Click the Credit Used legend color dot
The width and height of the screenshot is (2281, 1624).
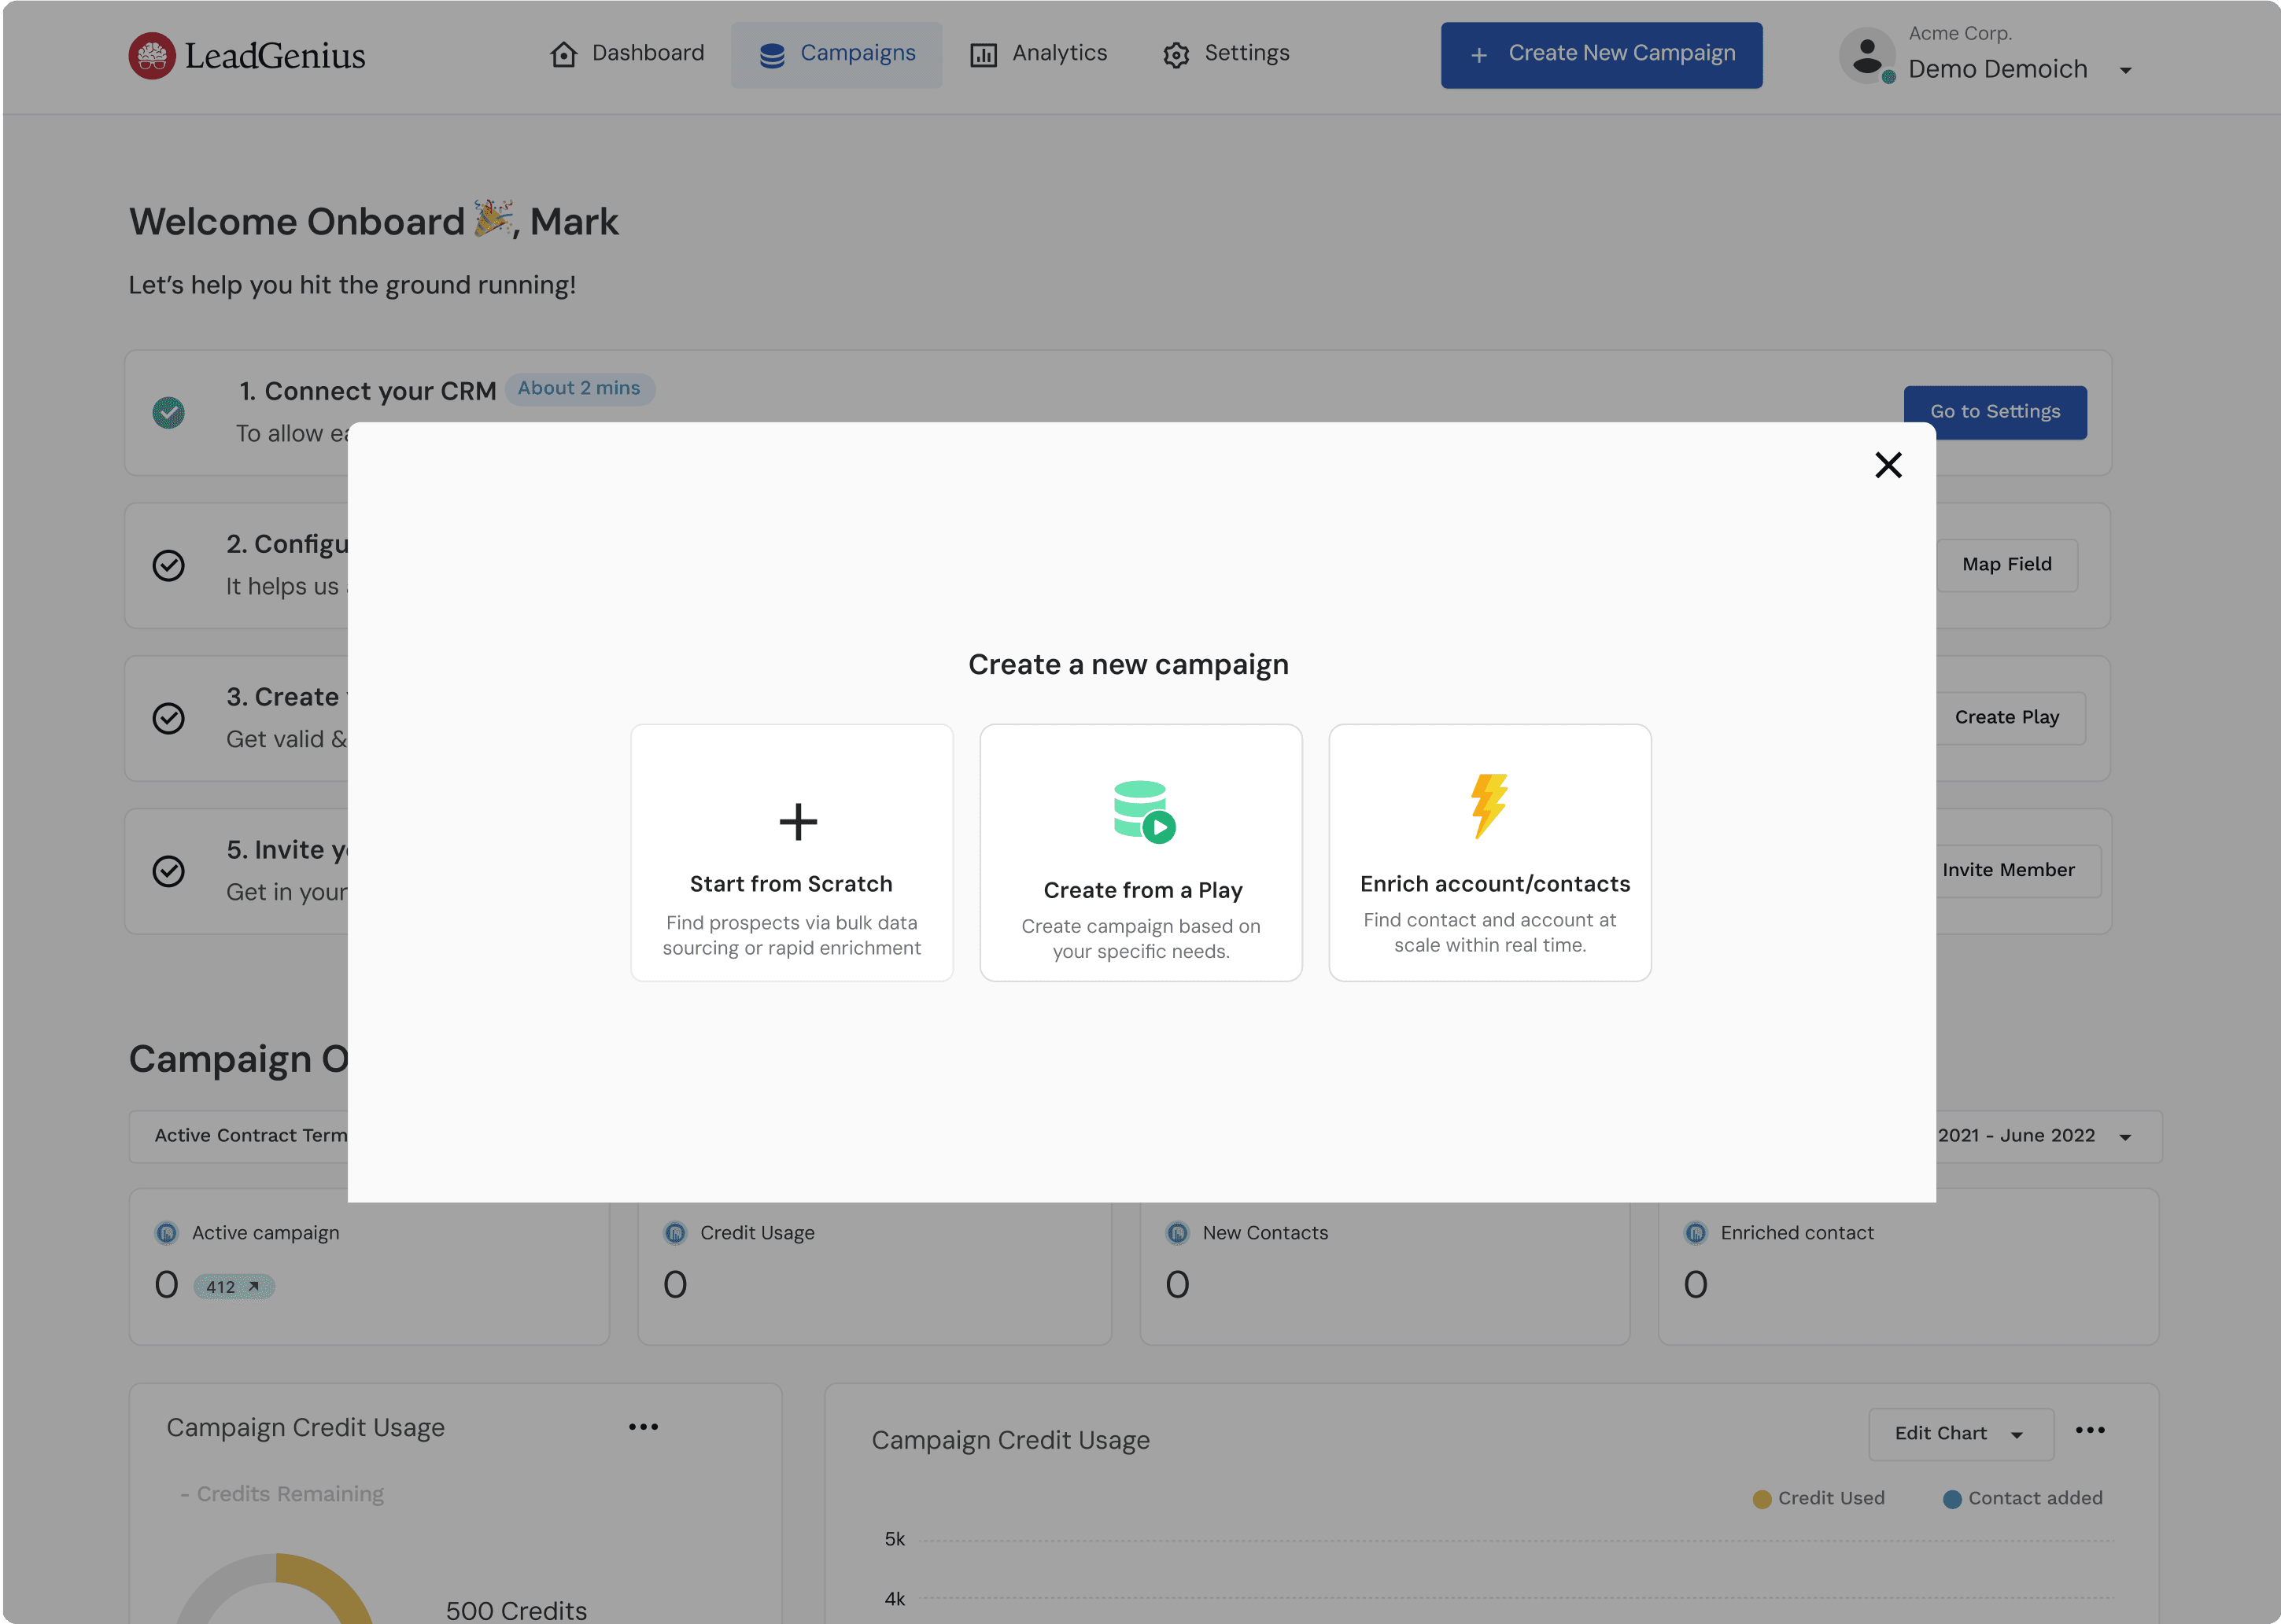point(1761,1499)
